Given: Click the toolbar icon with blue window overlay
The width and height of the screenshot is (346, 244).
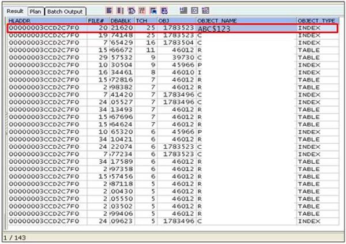Looking at the screenshot, I should tap(153, 10).
